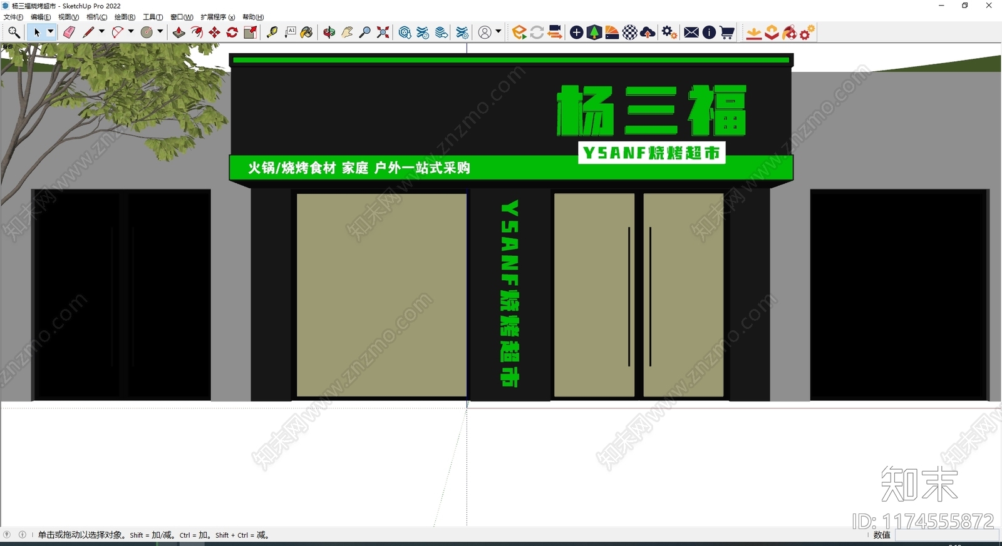Viewport: 1002px width, 546px height.
Task: Choose the Move tool
Action: tap(214, 33)
